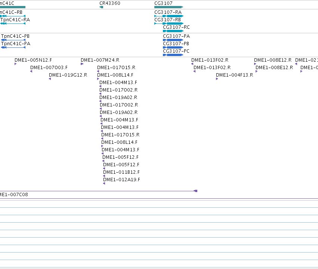The image size is (318, 269).
Task: Select the blue CG3107-PC CDS glyph
Action: point(173,55)
